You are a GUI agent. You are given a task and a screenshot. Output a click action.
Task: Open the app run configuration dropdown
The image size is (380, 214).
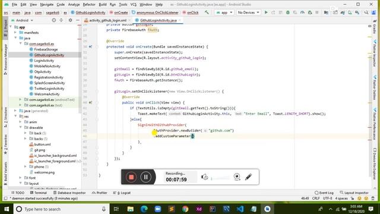coord(224,12)
